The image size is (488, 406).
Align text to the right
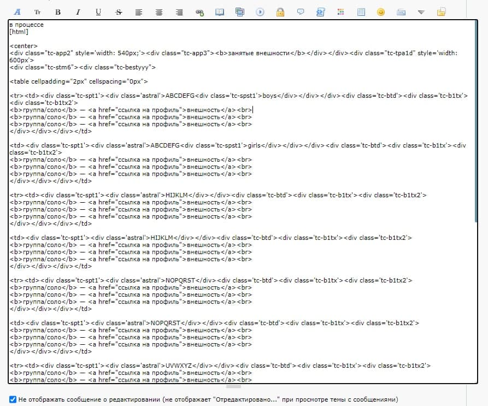click(x=179, y=11)
